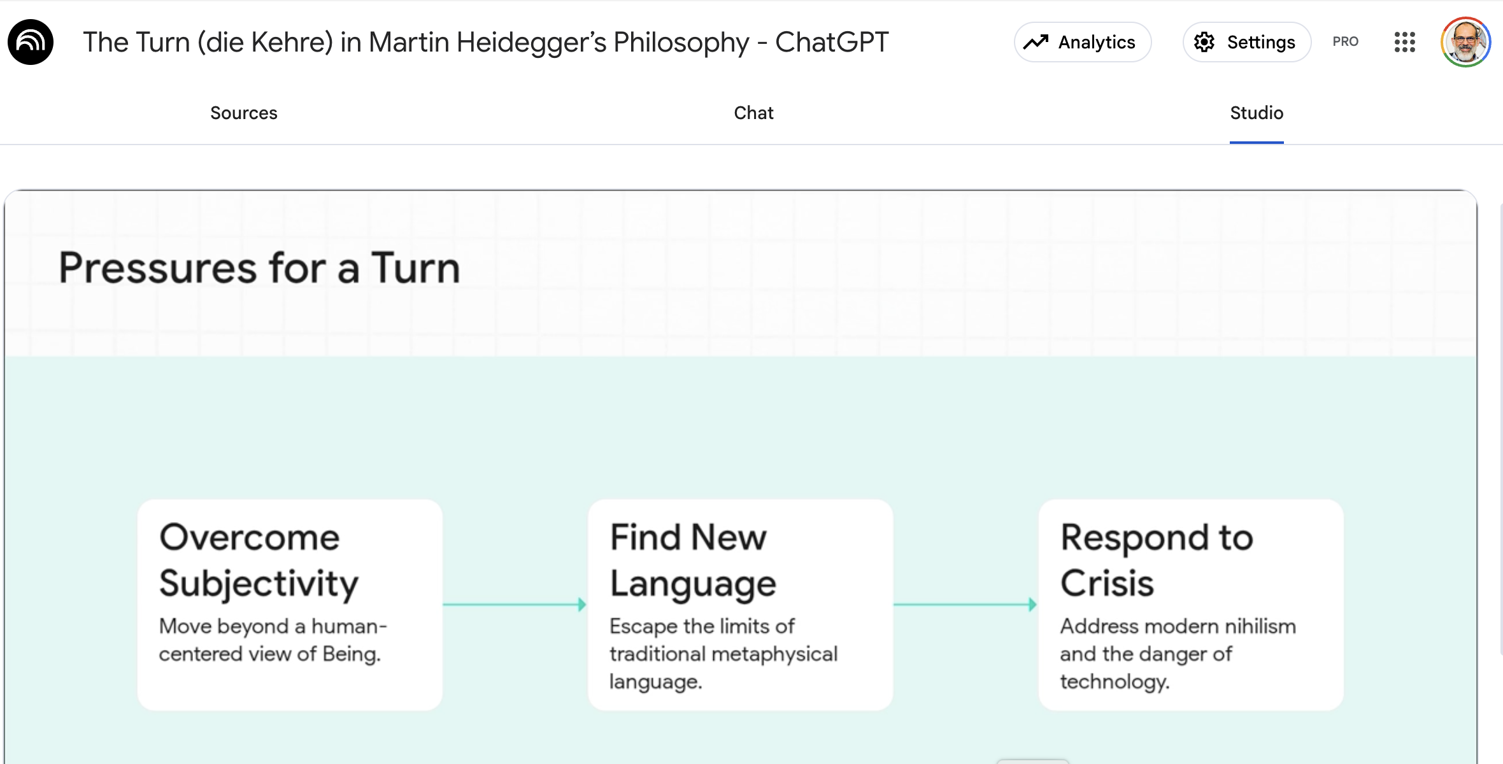Click the Settings gear icon

coord(1204,42)
